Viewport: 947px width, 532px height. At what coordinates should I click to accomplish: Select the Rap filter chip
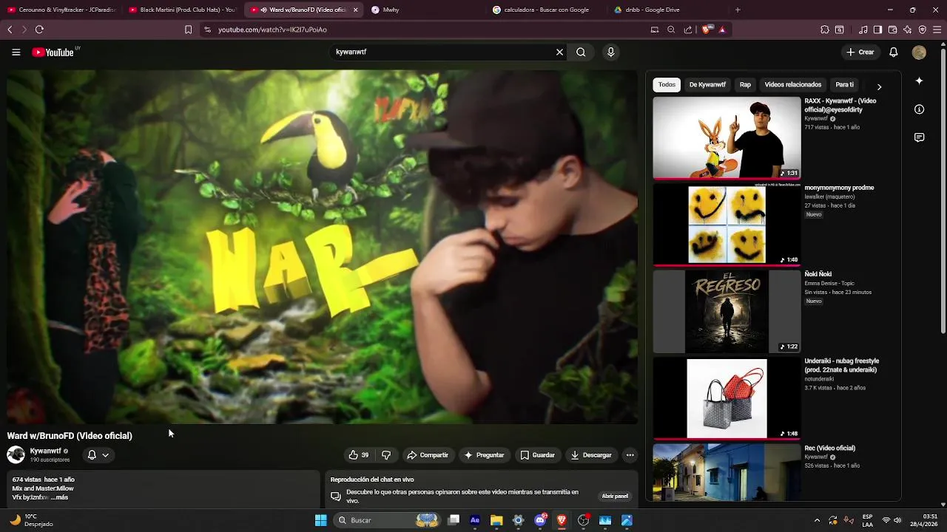point(745,85)
